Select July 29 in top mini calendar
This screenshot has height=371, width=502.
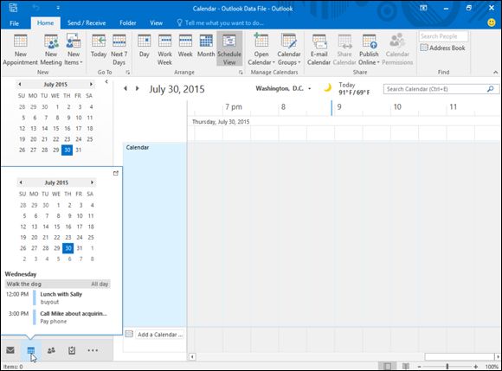click(x=55, y=150)
